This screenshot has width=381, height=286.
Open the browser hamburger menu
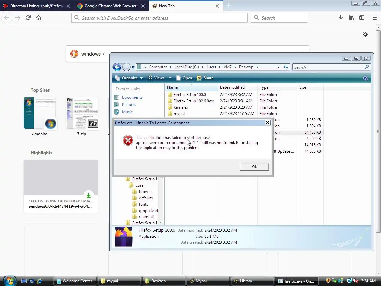374,18
